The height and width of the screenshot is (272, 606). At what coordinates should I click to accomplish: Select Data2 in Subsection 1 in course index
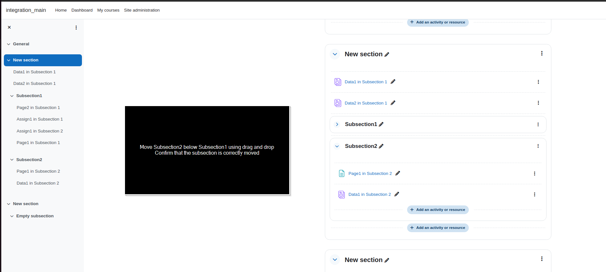34,84
